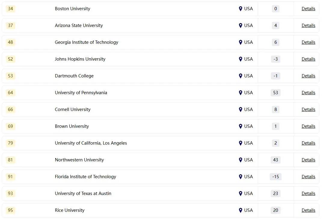This screenshot has height=219, width=323.
Task: Click the rank 95 badge for Rice University
Action: (11, 210)
